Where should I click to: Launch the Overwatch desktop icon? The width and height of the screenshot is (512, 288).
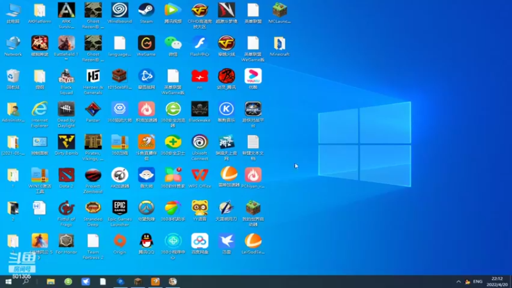(x=147, y=211)
